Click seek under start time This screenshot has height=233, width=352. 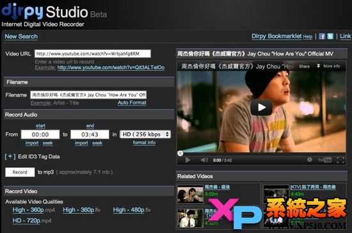(x=47, y=143)
